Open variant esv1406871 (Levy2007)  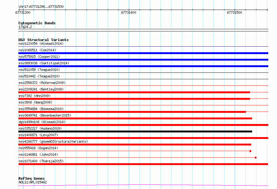(38, 135)
